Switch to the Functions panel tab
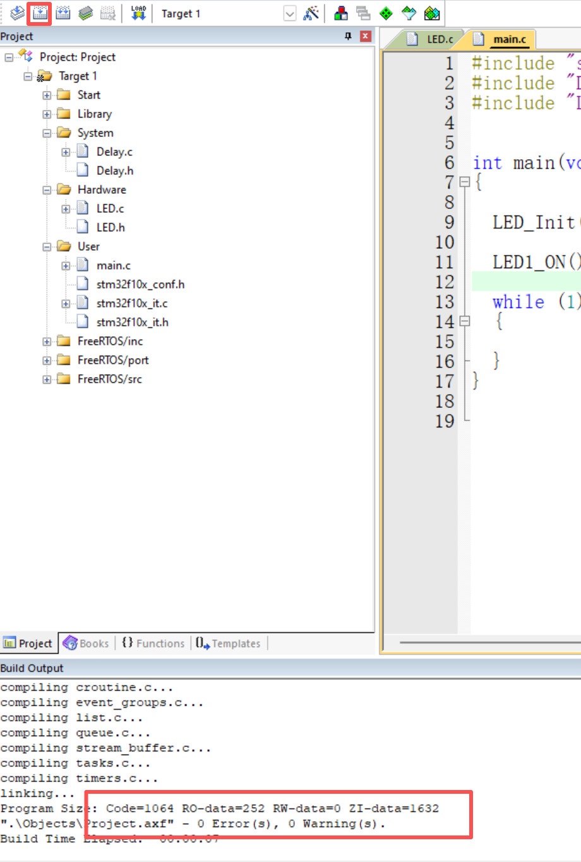 pos(153,644)
